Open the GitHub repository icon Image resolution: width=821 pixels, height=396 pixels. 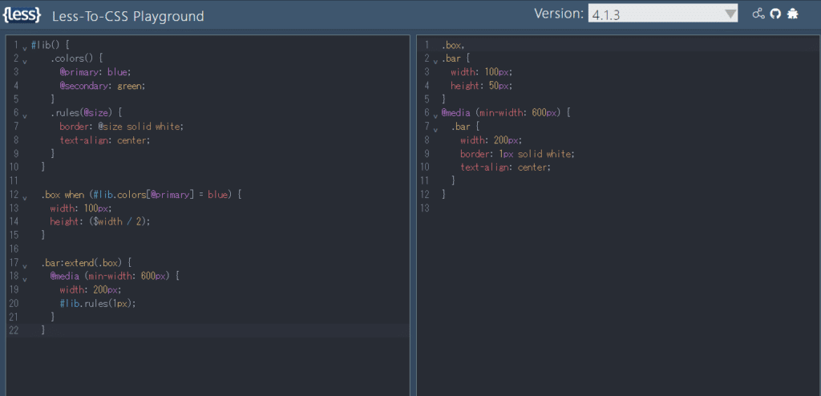point(775,14)
